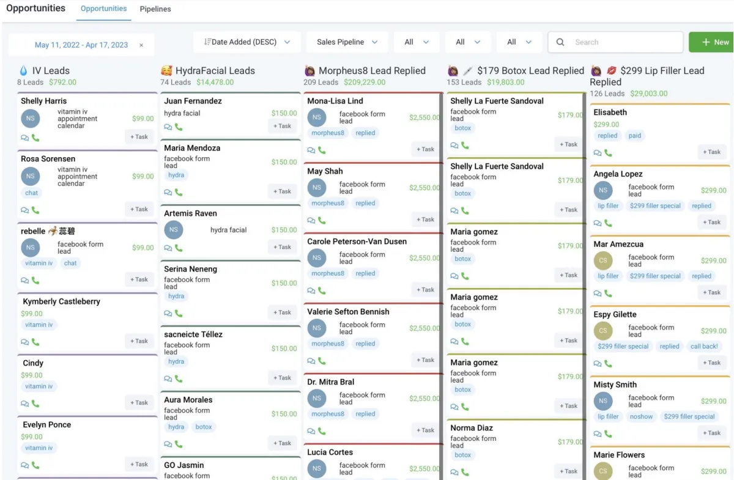The image size is (734, 480).
Task: Open May 11, 2022 - Apr 17, 2023 date range
Action: [x=81, y=45]
